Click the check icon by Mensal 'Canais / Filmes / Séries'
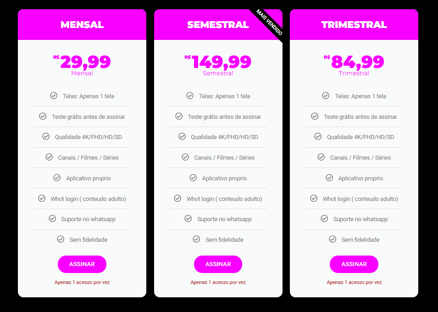438x312 pixels. (49, 157)
